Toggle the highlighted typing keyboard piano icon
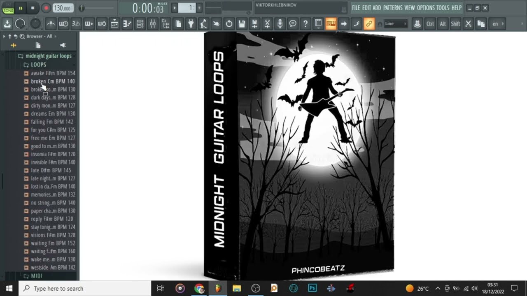The width and height of the screenshot is (527, 296). click(x=331, y=24)
